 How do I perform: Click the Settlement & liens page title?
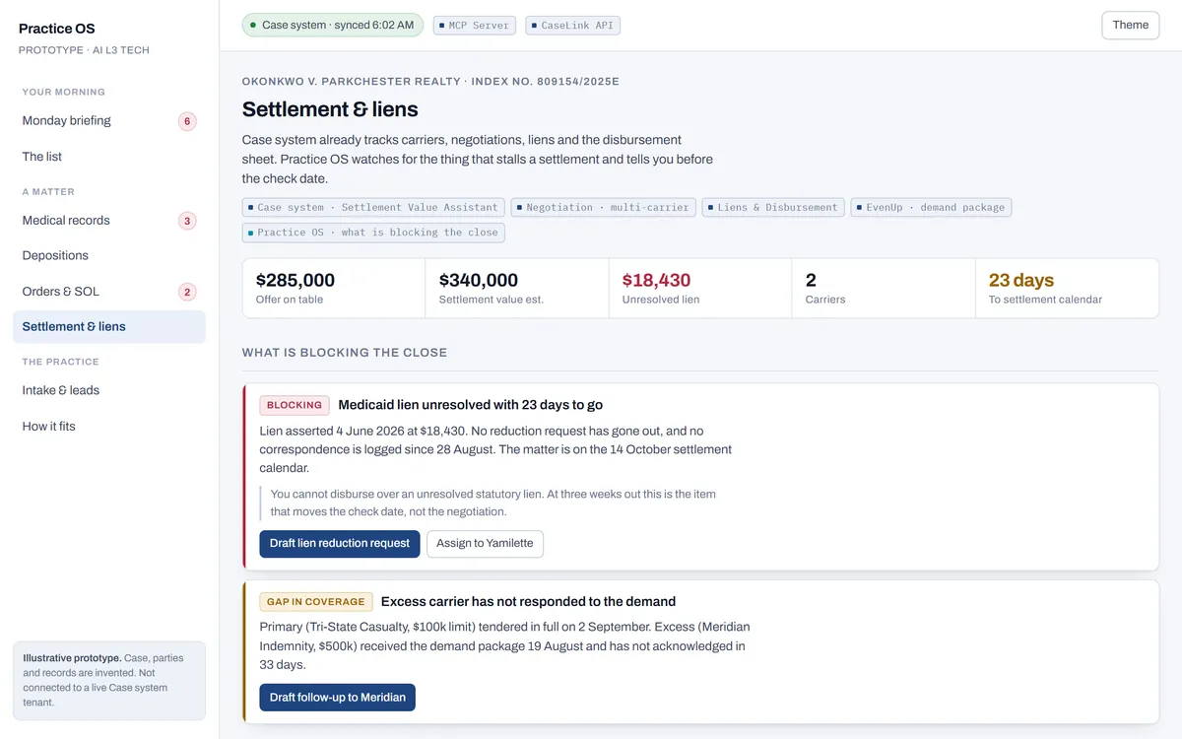coord(330,109)
